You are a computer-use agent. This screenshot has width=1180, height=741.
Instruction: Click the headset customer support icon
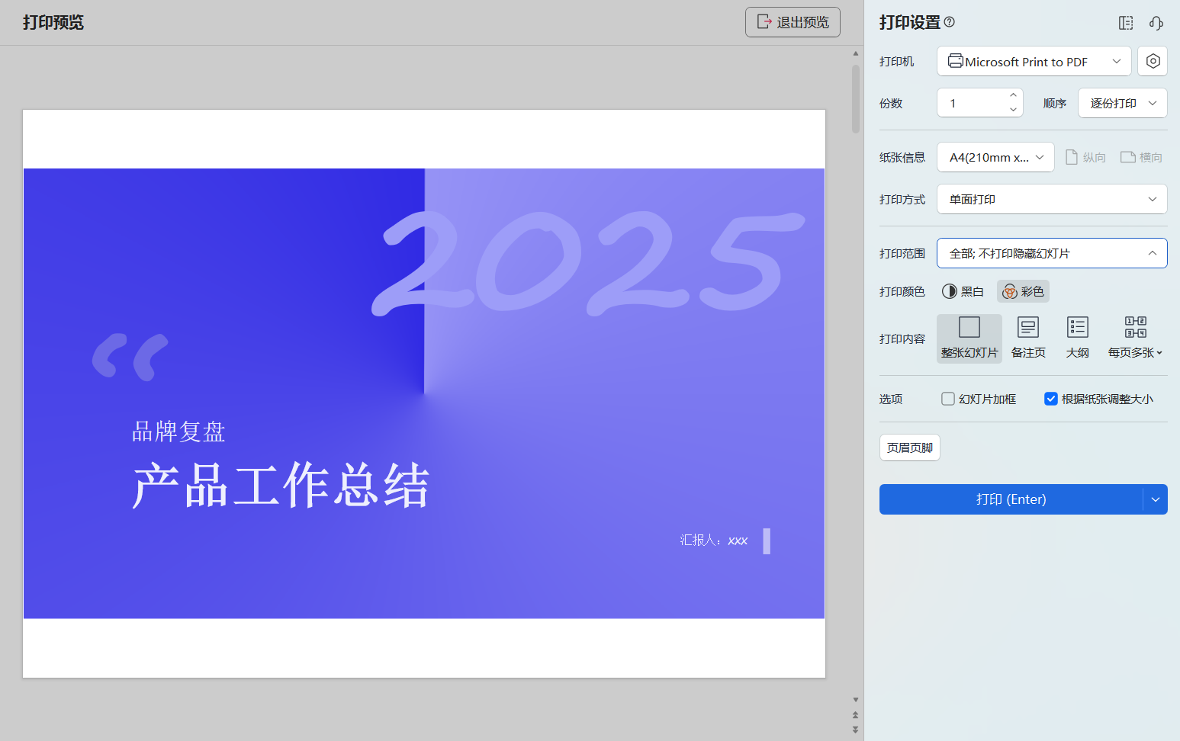(x=1156, y=23)
